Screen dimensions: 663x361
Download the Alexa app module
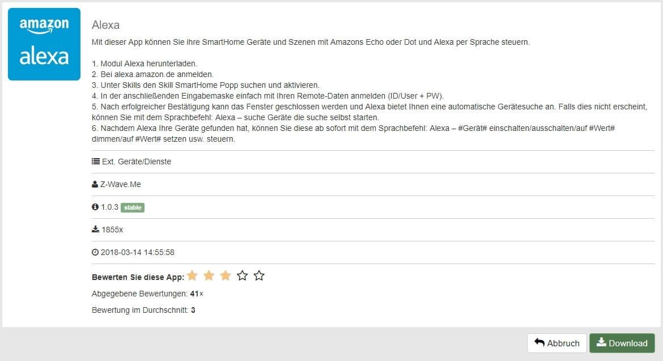tap(622, 343)
